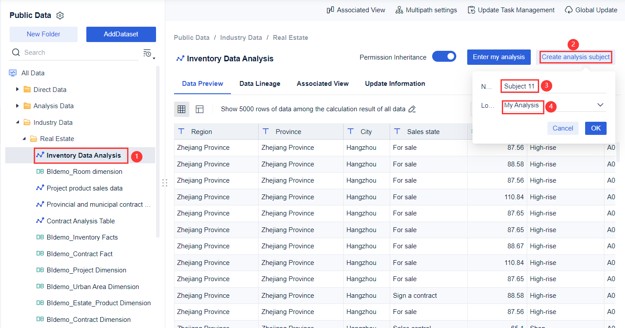Screen dimensions: 625x328
Task: Click OK to create Subject 11
Action: click(x=595, y=128)
